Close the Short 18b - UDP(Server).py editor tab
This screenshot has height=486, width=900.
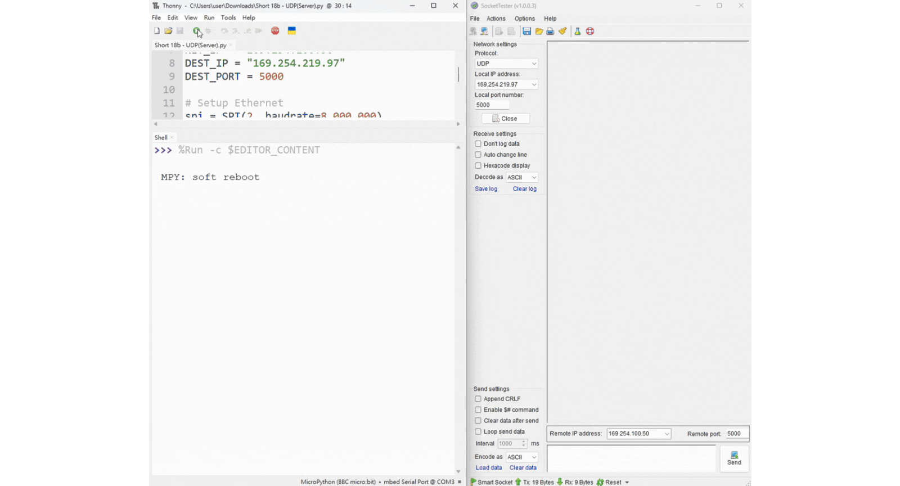231,45
